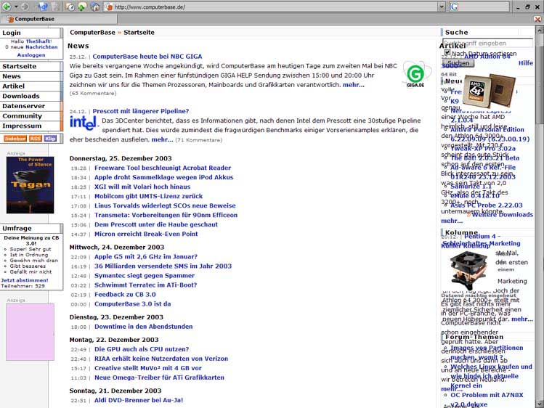The height and width of the screenshot is (408, 544).
Task: Click the blue Reload page icon
Action: 43,7
